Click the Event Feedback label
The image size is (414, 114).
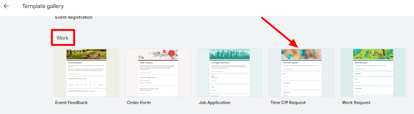click(x=71, y=103)
